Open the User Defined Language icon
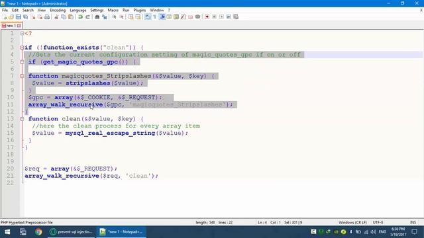The image size is (424, 238). [169, 17]
